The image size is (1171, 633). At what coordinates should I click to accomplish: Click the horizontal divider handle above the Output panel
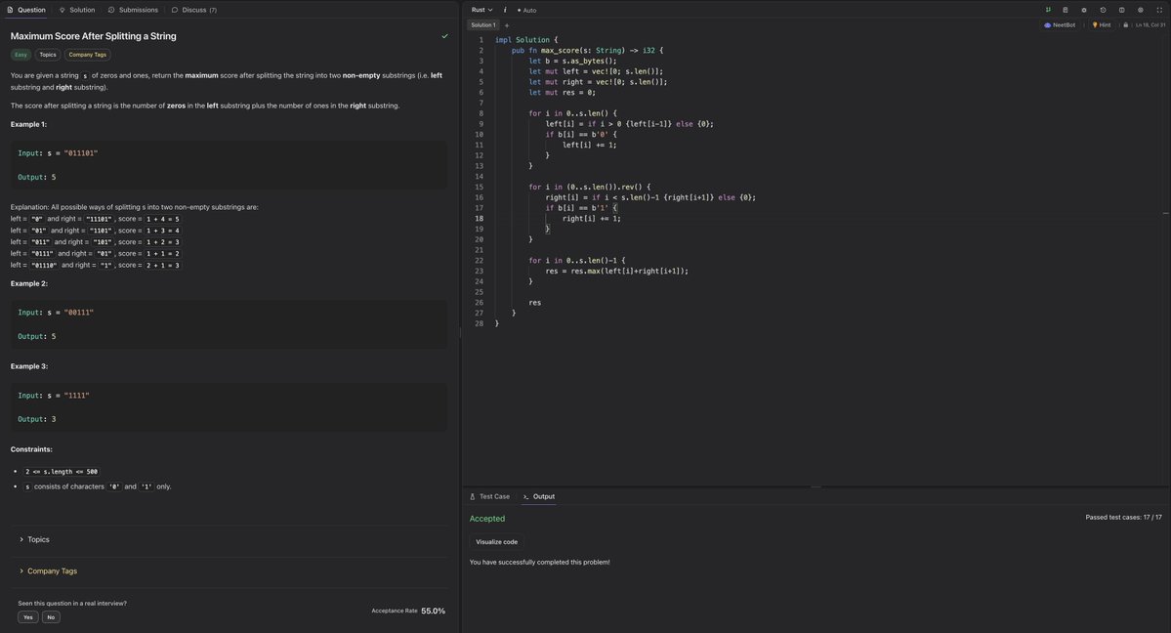click(816, 486)
